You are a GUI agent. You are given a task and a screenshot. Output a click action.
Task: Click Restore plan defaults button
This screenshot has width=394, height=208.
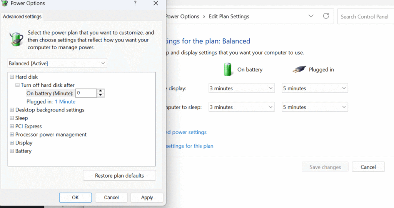tap(119, 176)
